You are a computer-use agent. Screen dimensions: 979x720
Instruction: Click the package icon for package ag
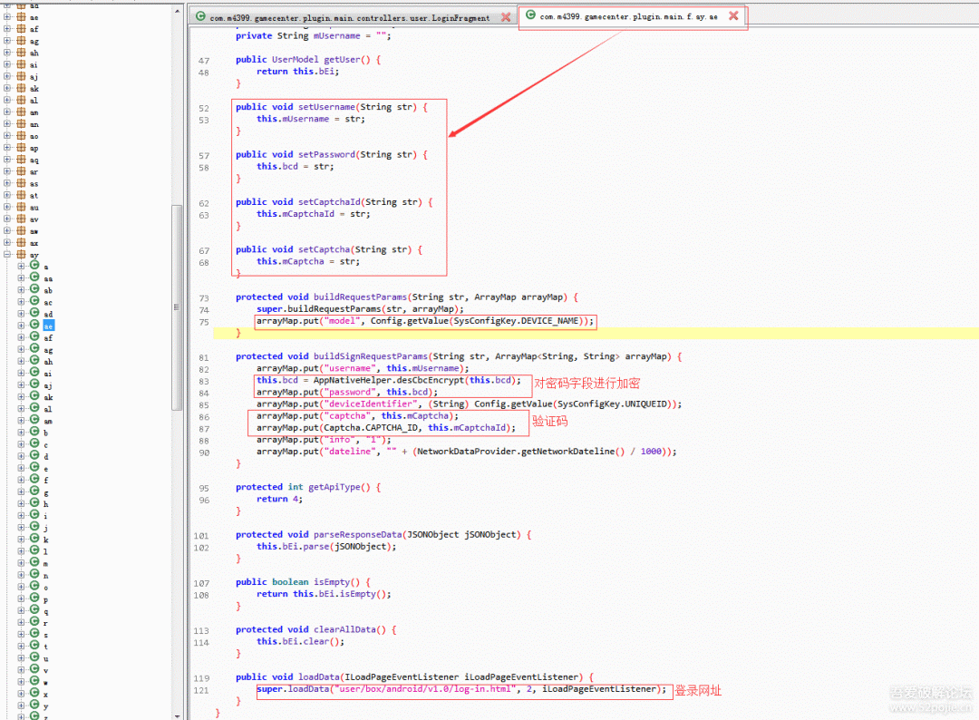(x=21, y=41)
